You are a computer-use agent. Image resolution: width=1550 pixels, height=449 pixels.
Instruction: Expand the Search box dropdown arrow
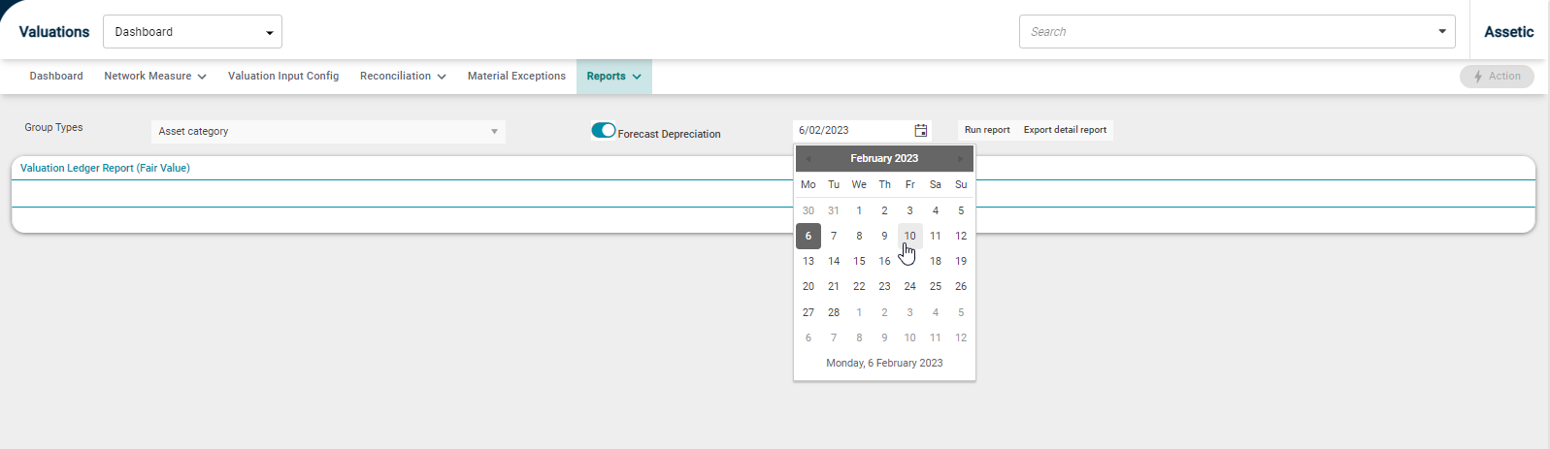pyautogui.click(x=1441, y=32)
